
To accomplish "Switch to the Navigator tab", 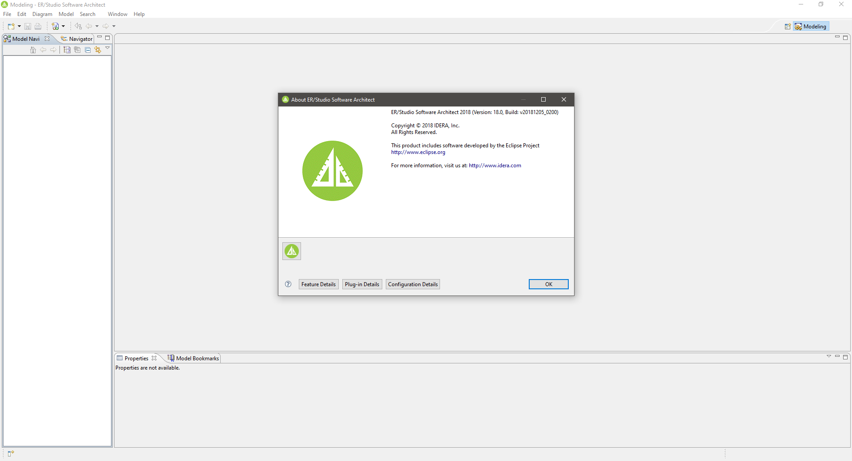I will 76,39.
